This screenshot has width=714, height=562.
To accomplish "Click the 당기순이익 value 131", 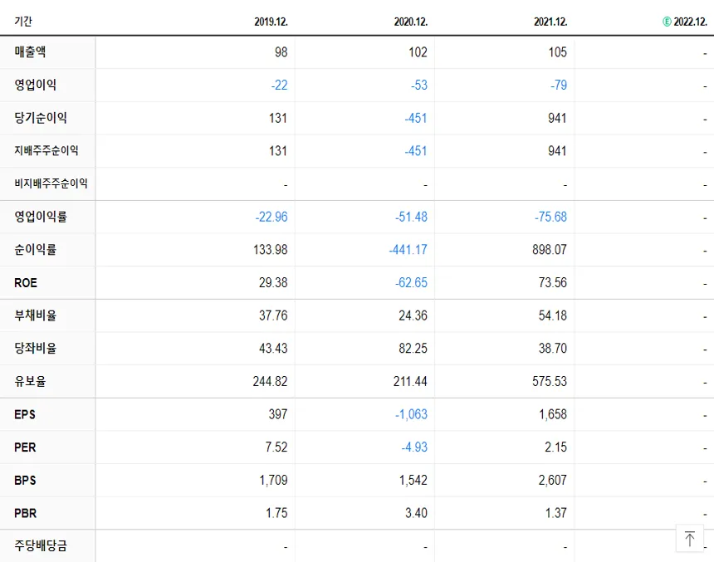I will point(278,119).
